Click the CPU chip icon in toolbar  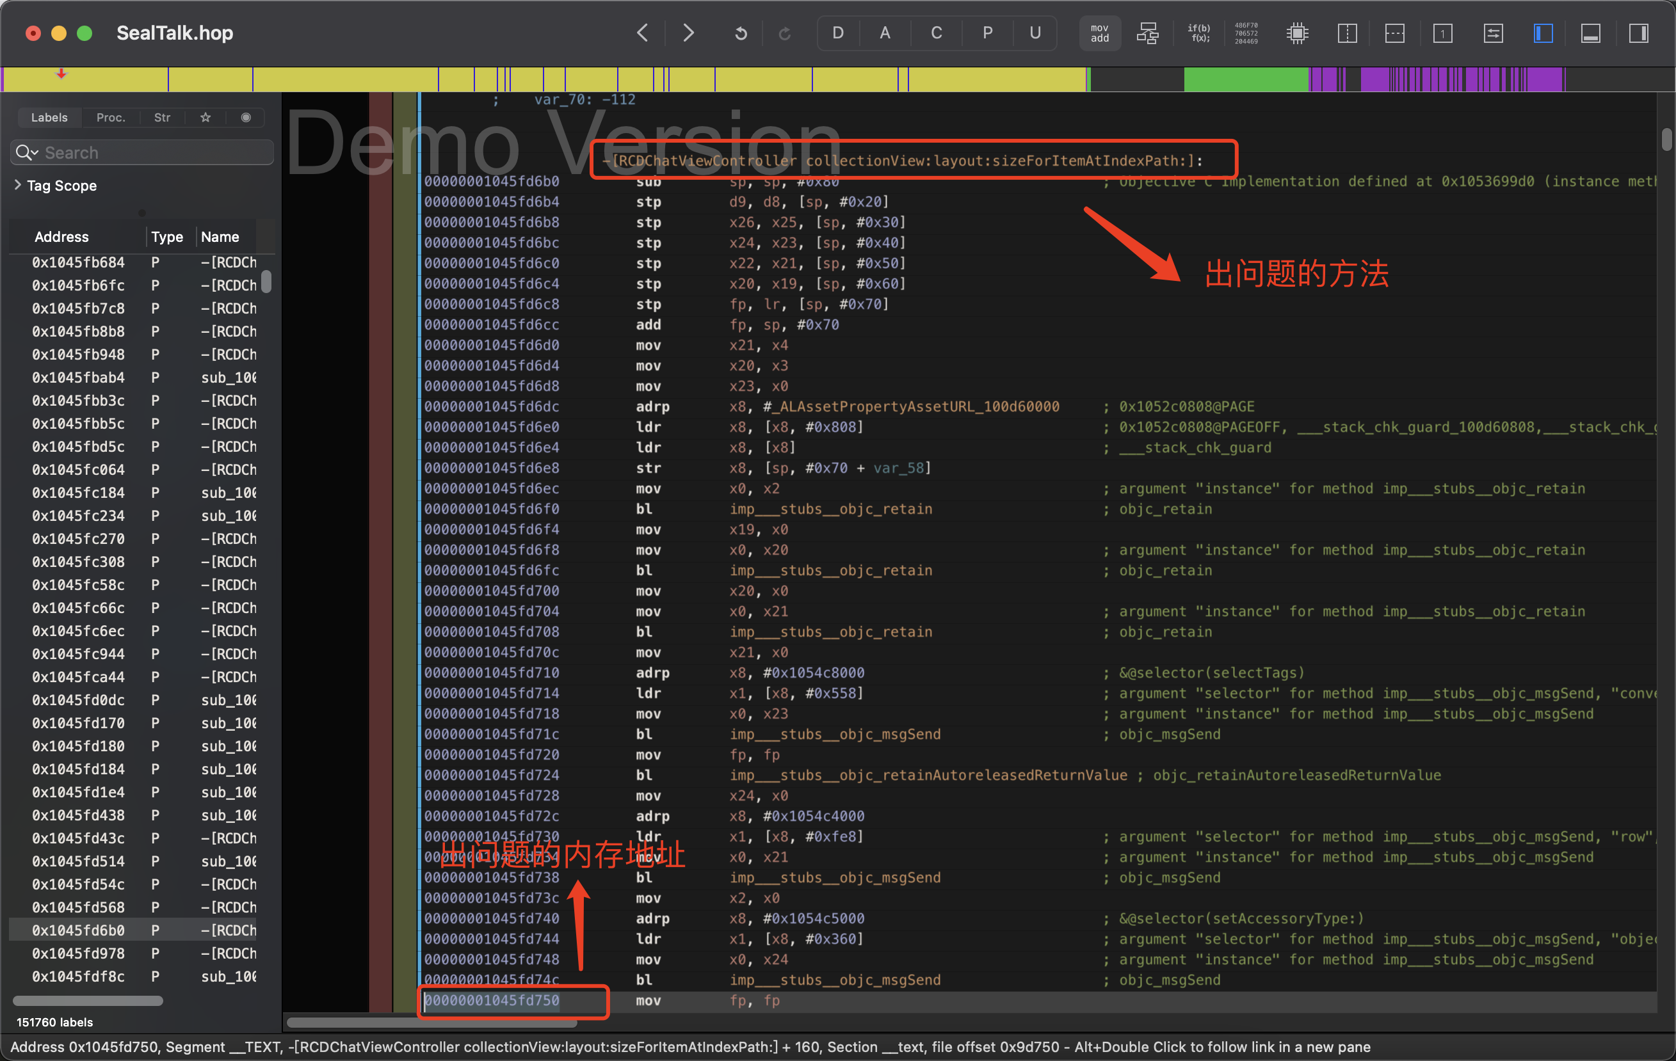[1296, 33]
